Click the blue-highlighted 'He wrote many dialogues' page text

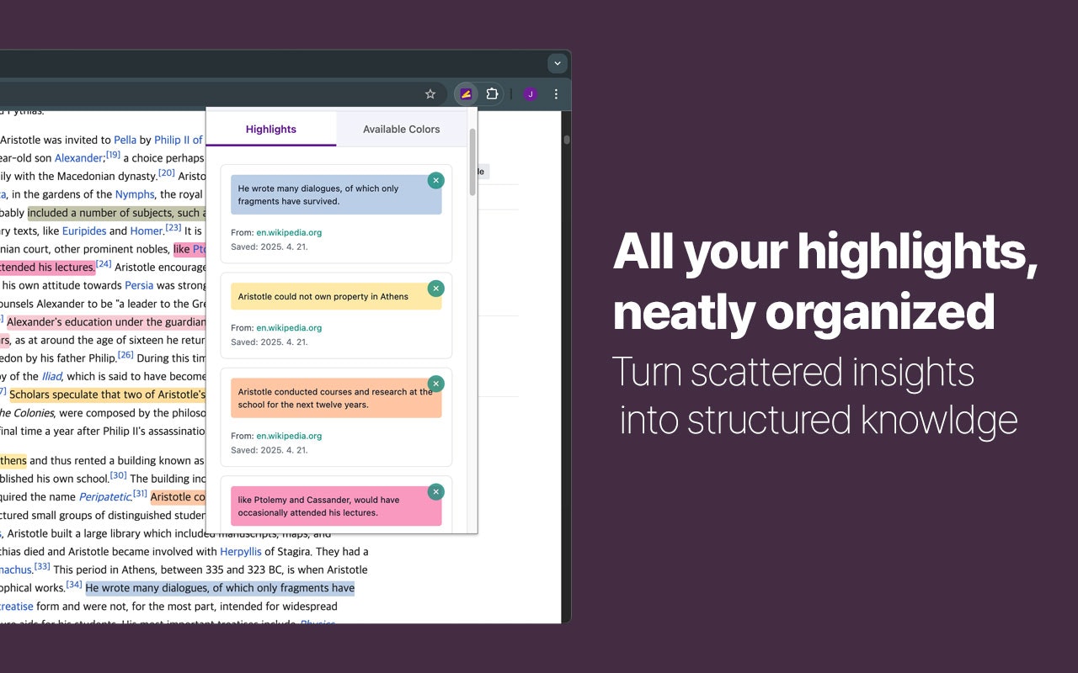pyautogui.click(x=220, y=588)
